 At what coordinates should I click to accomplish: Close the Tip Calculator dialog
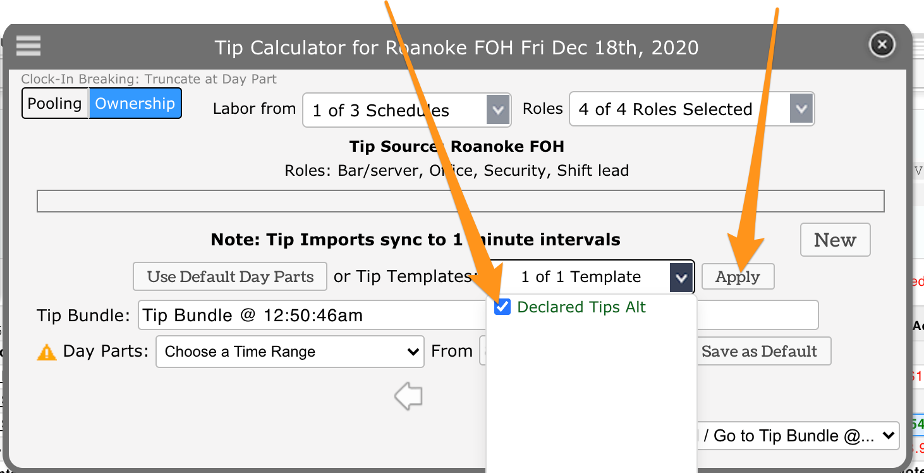(x=882, y=45)
